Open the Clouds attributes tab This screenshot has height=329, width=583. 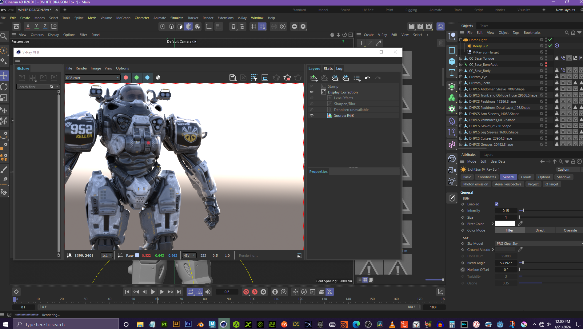tap(526, 177)
